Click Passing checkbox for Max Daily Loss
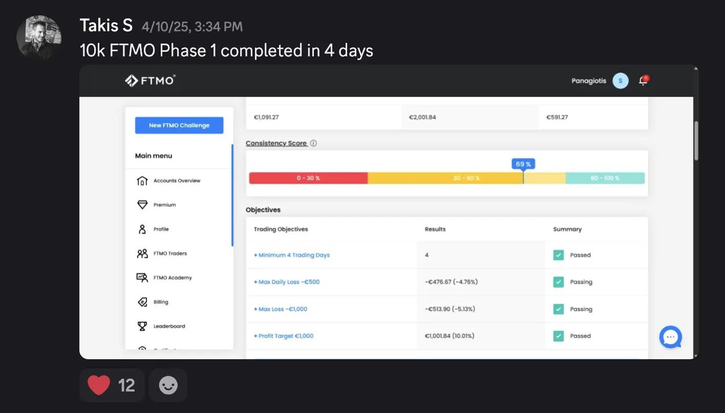Viewport: 725px width, 413px height. click(559, 282)
